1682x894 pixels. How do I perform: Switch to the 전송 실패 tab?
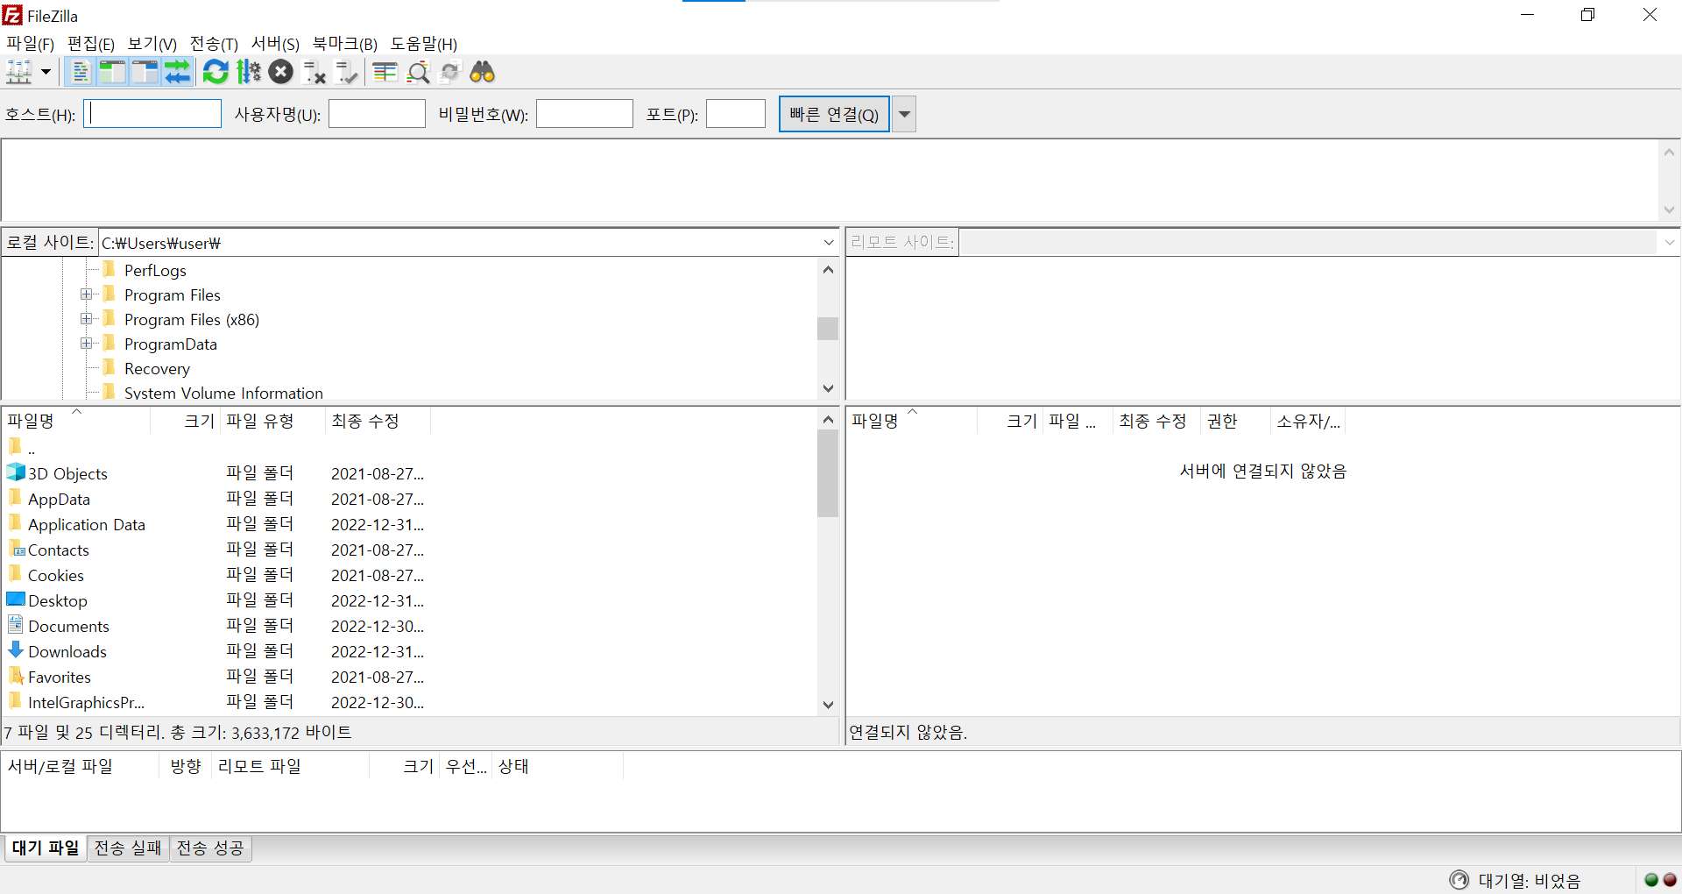click(x=128, y=848)
